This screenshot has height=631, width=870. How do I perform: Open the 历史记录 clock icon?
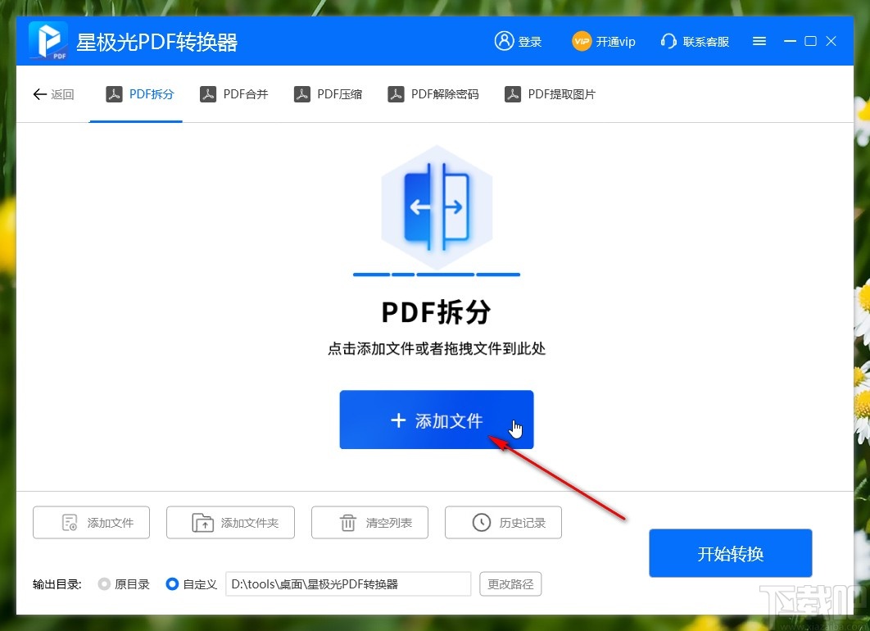point(479,522)
